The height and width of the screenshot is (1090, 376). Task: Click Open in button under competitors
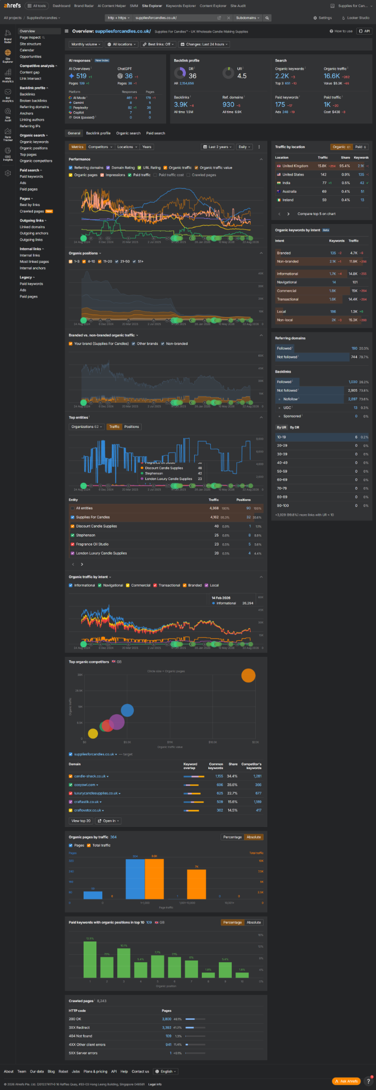tap(108, 821)
